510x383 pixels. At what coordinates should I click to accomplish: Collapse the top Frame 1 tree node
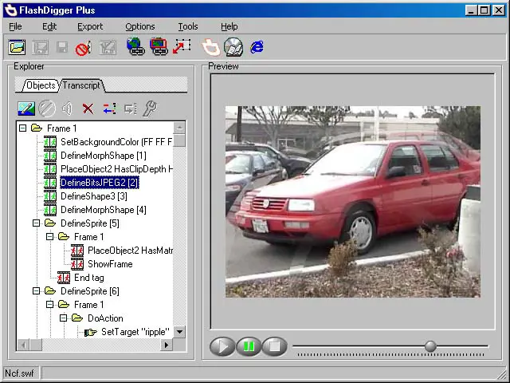[23, 128]
